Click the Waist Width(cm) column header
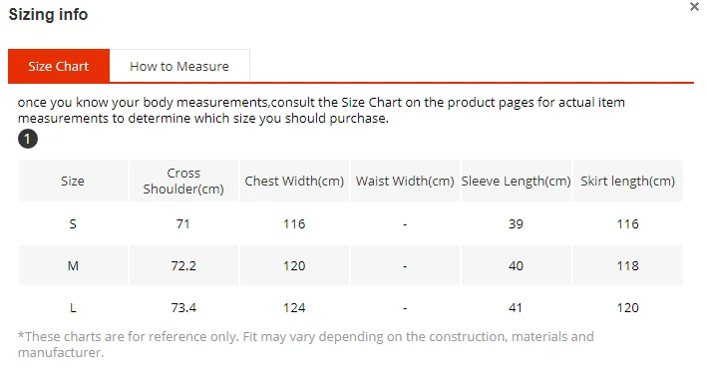Screen dimensions: 707x390 click(x=405, y=181)
